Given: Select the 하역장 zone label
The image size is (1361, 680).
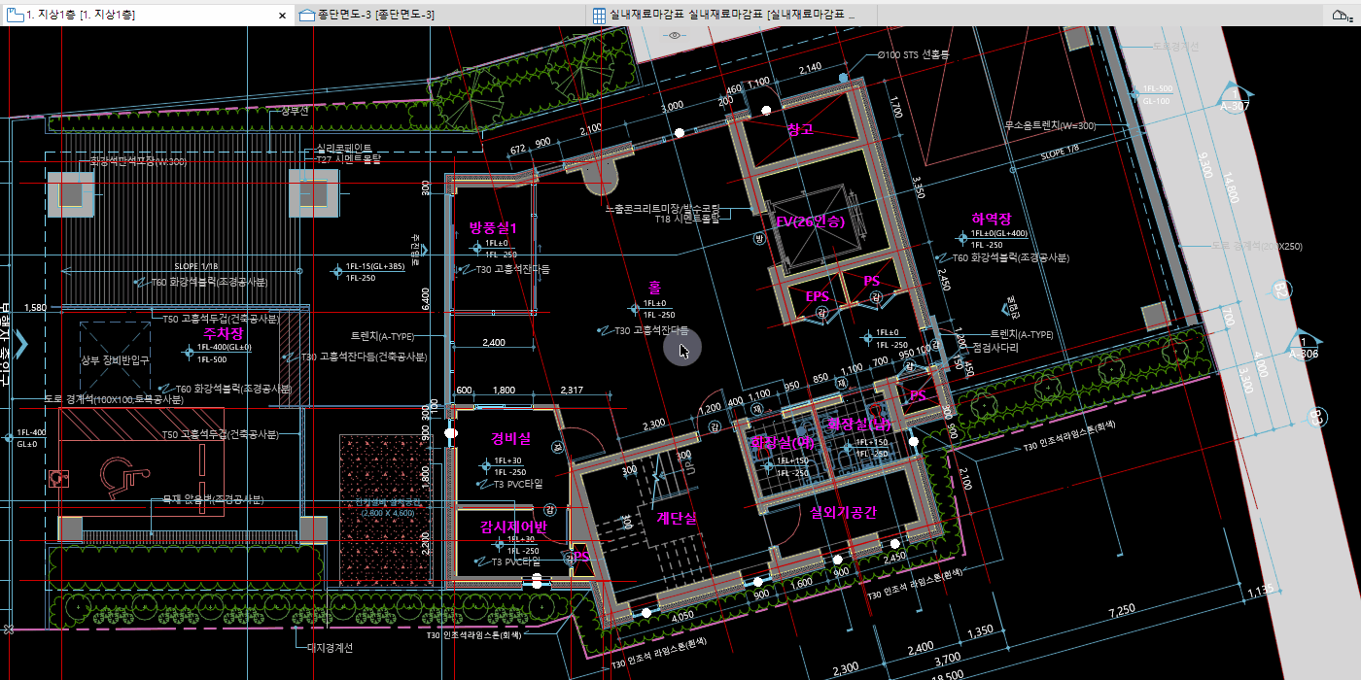Looking at the screenshot, I should pos(992,220).
